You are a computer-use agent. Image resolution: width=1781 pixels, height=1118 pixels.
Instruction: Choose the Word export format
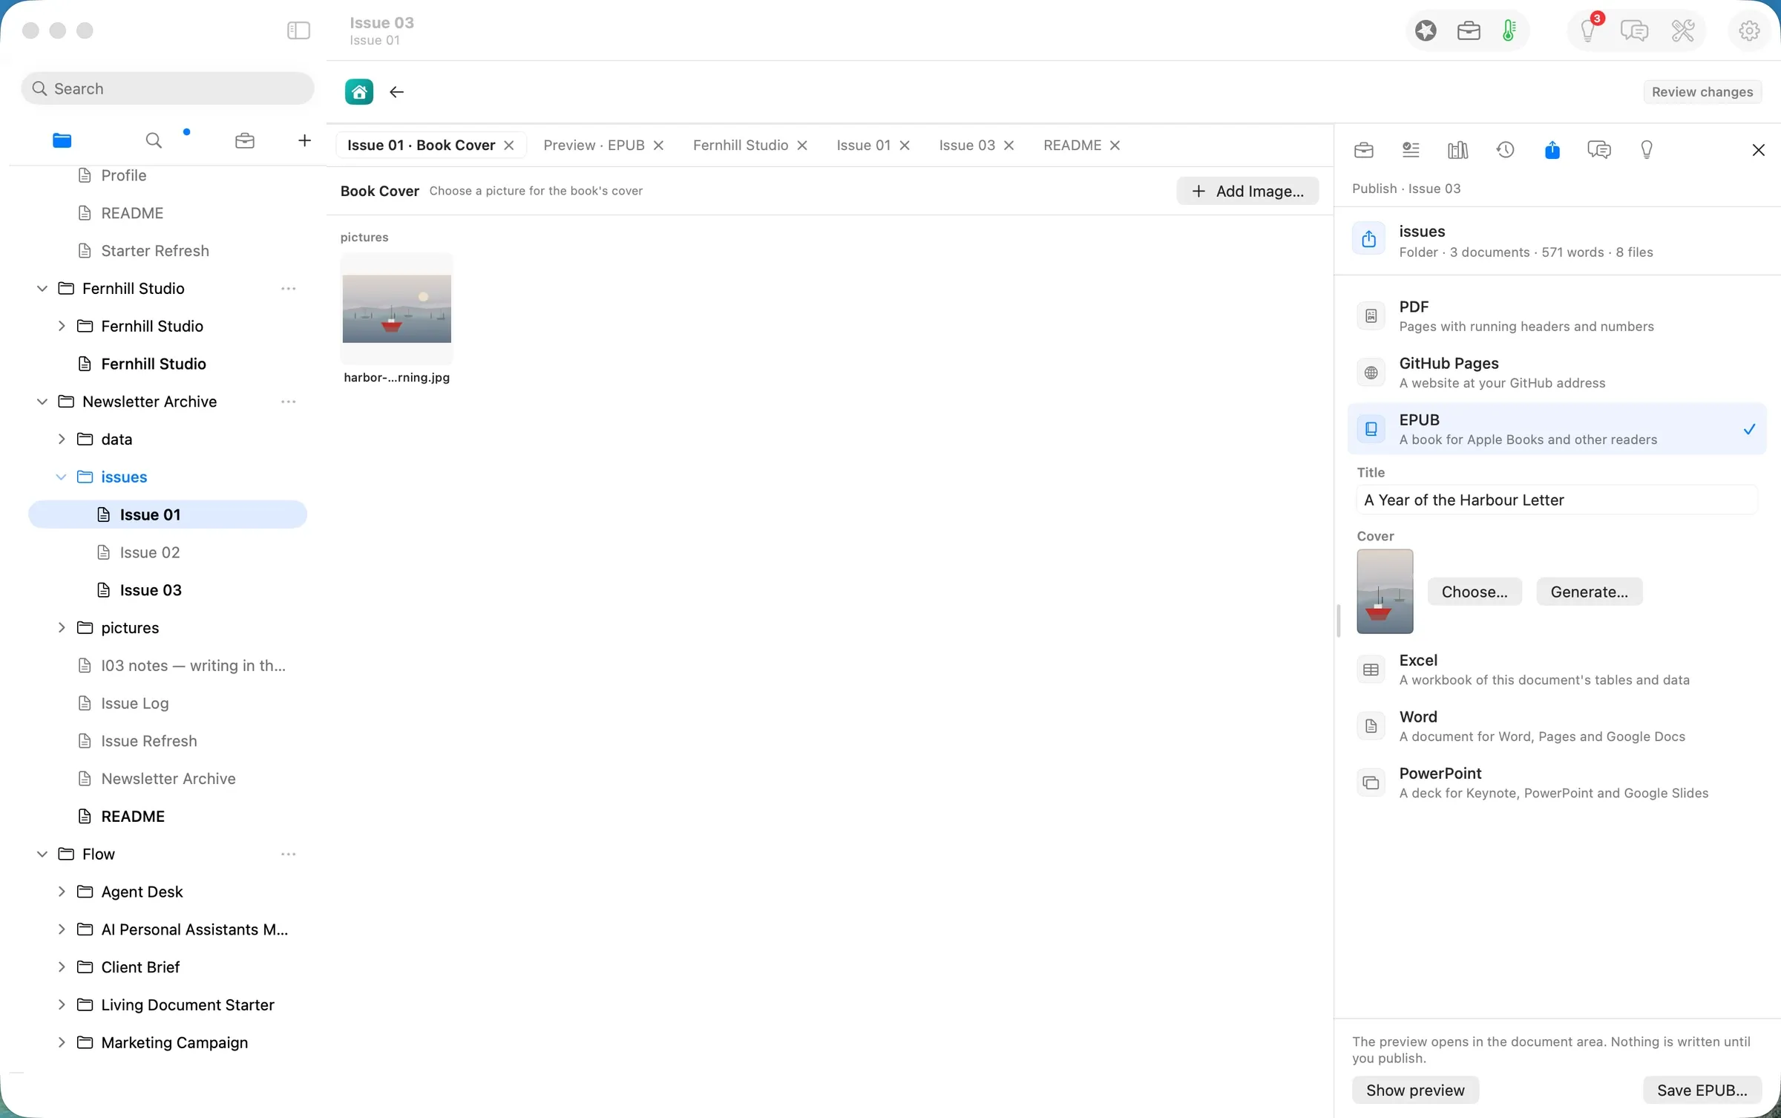[1557, 726]
